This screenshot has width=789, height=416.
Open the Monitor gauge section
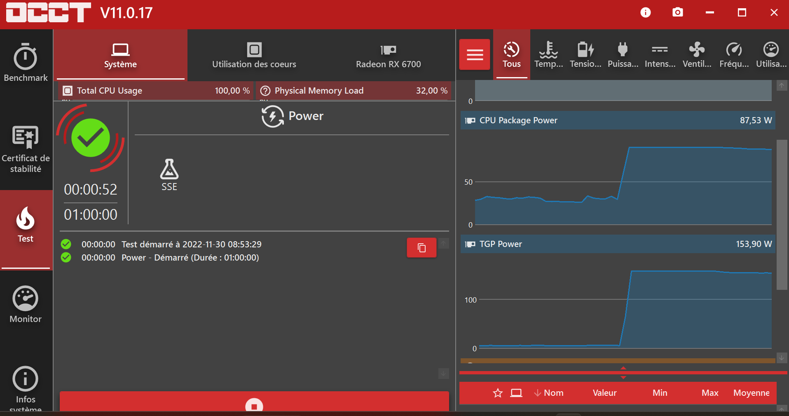tap(26, 304)
